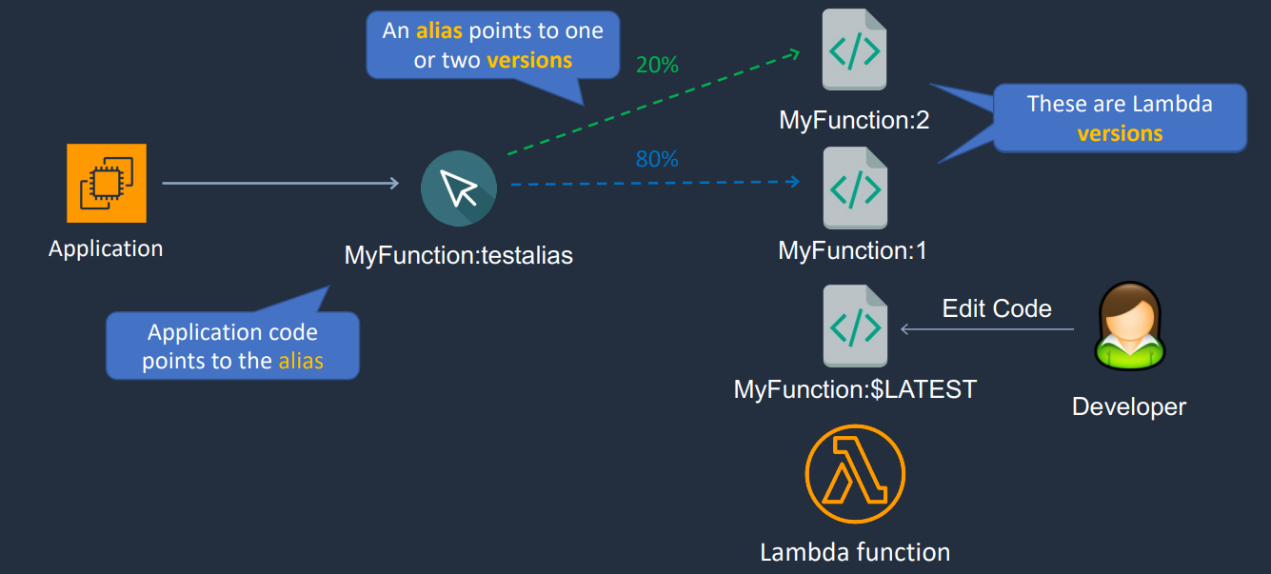
Task: Click the 'Developer' caption text
Action: (x=1129, y=406)
